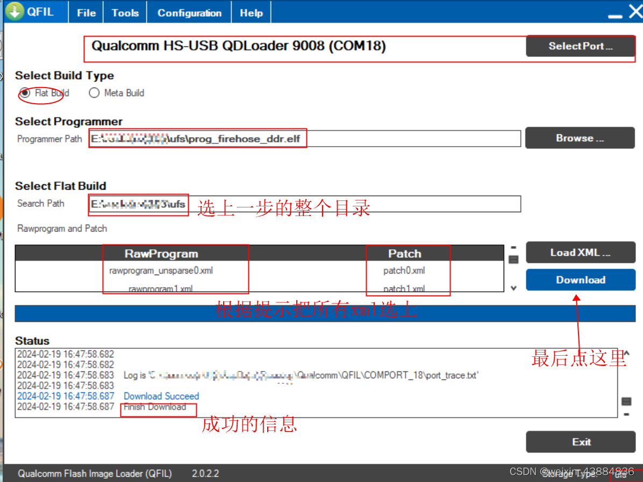Click the Exit button

point(581,442)
